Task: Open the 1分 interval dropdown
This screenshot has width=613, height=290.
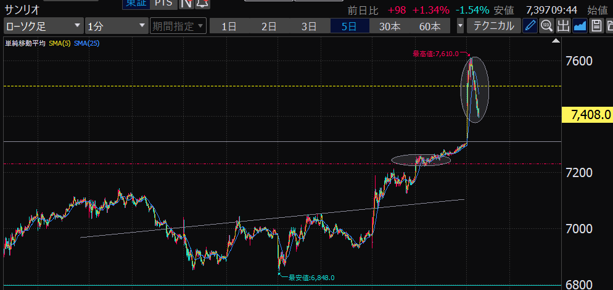Action: click(116, 26)
